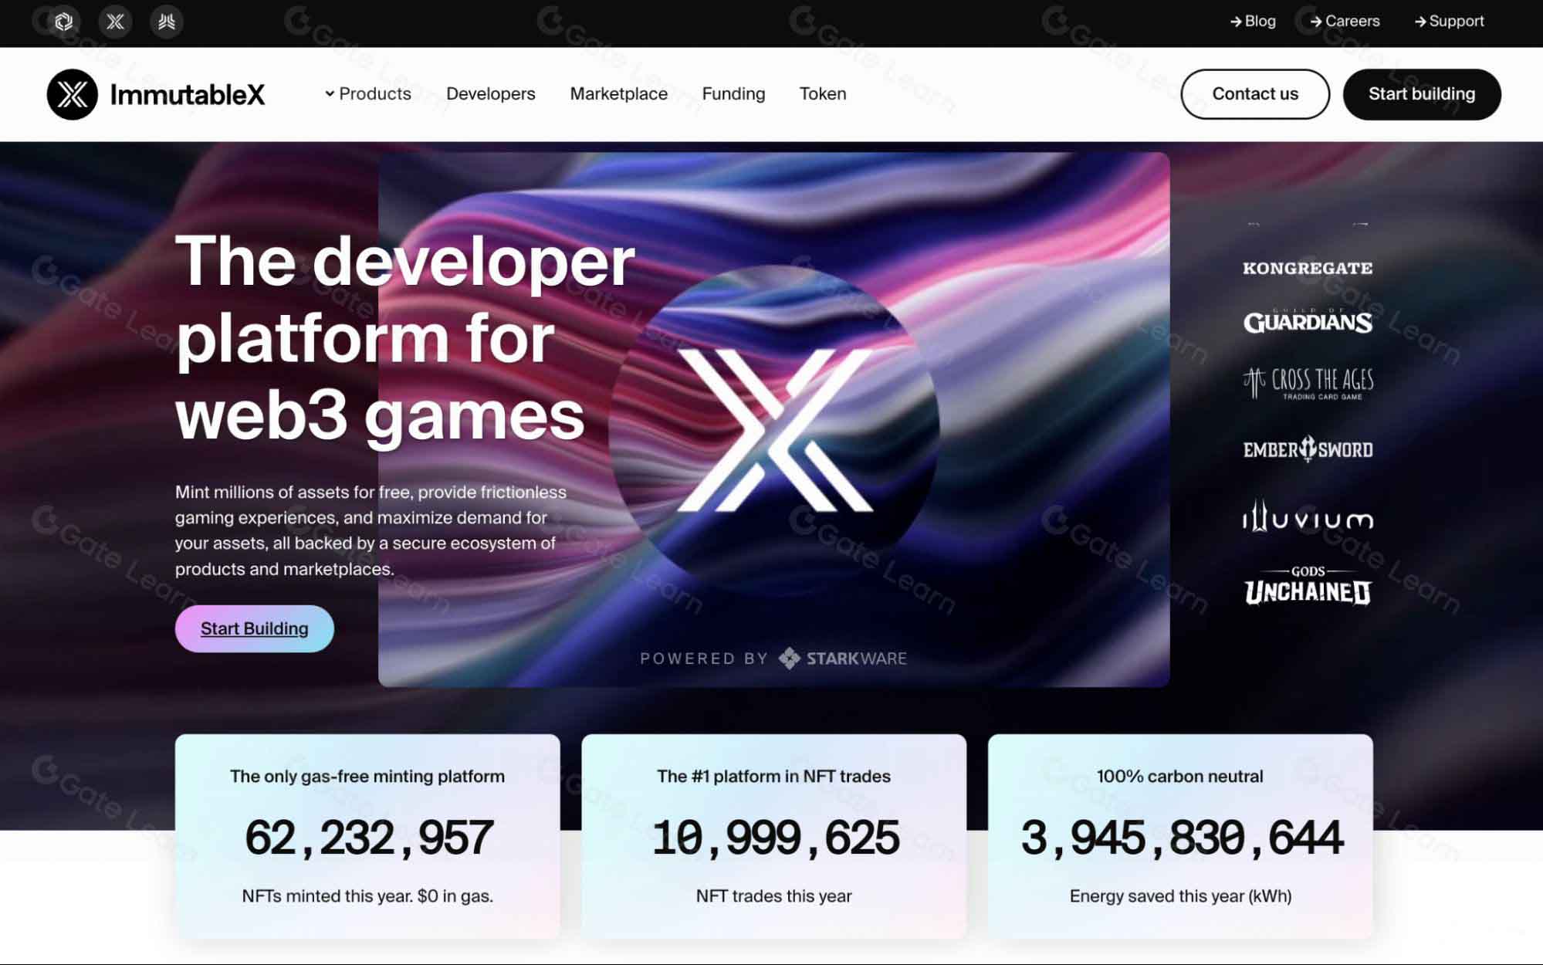
Task: Click the ImmutableX round logo in header
Action: click(73, 94)
